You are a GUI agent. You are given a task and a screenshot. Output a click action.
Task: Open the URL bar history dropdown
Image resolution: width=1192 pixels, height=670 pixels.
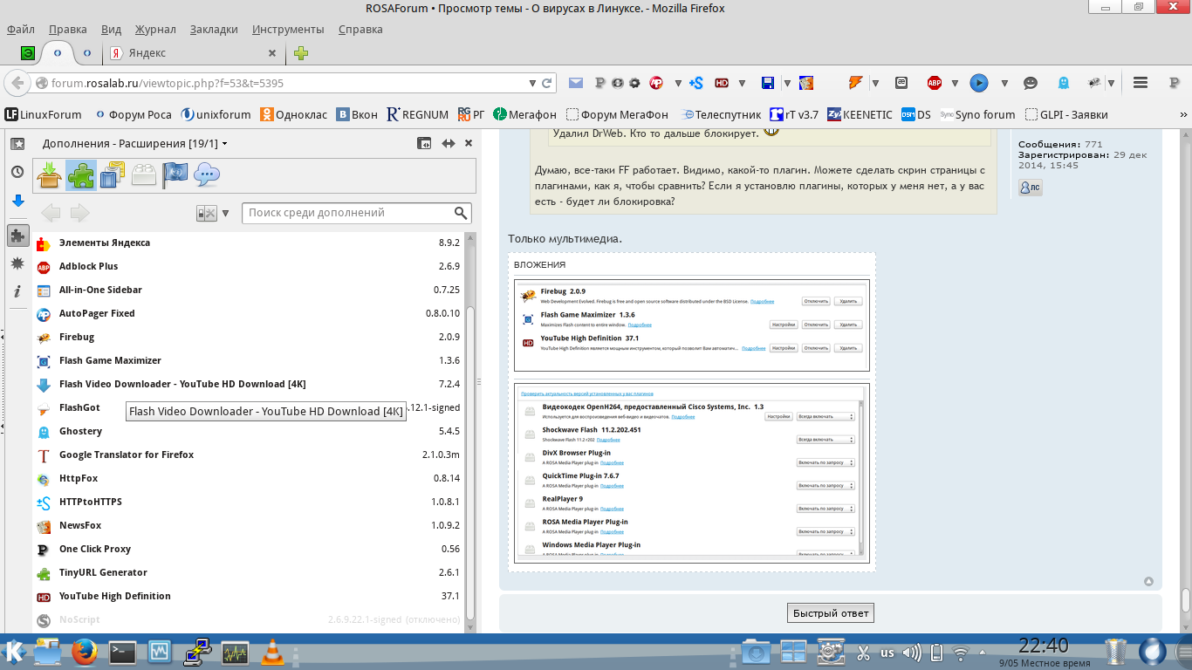532,84
